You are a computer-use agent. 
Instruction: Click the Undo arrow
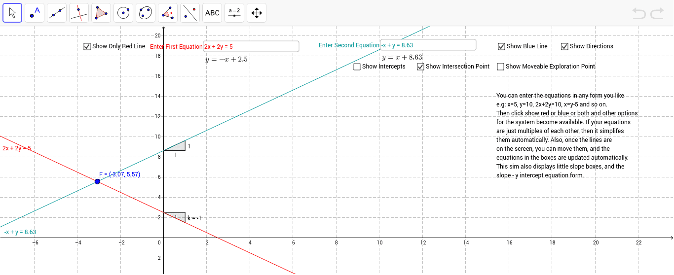[639, 13]
